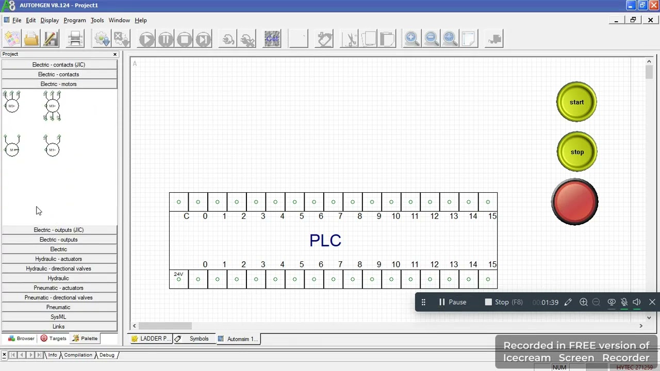660x371 pixels.
Task: Expand the Links palette section
Action: click(x=59, y=327)
